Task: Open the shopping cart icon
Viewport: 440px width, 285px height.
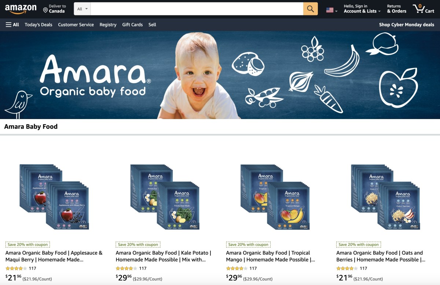Action: pos(423,9)
